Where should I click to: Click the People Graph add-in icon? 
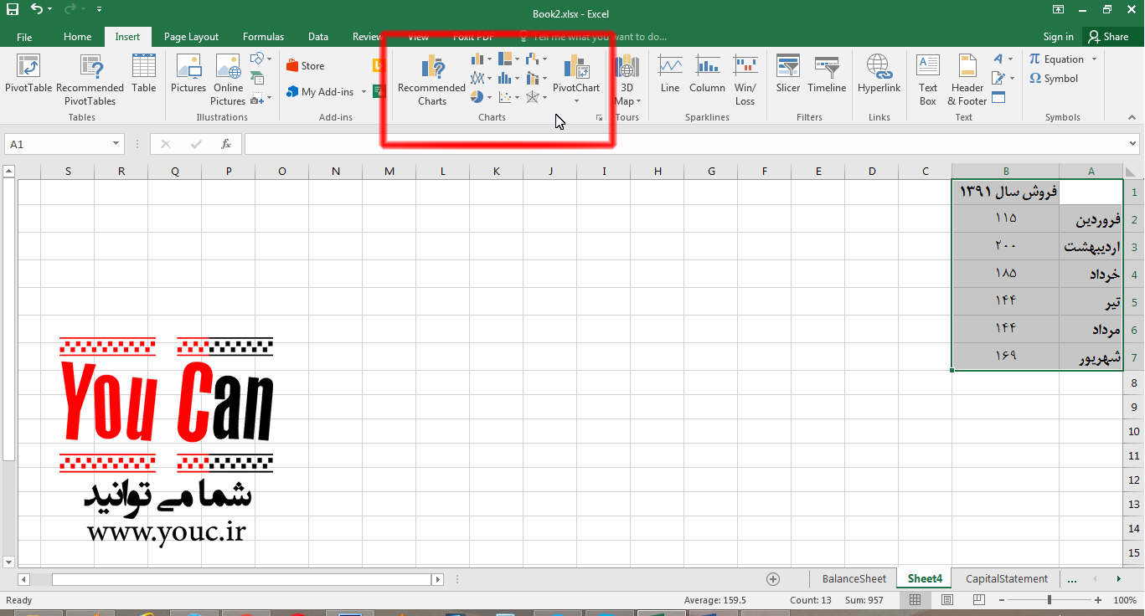[378, 91]
